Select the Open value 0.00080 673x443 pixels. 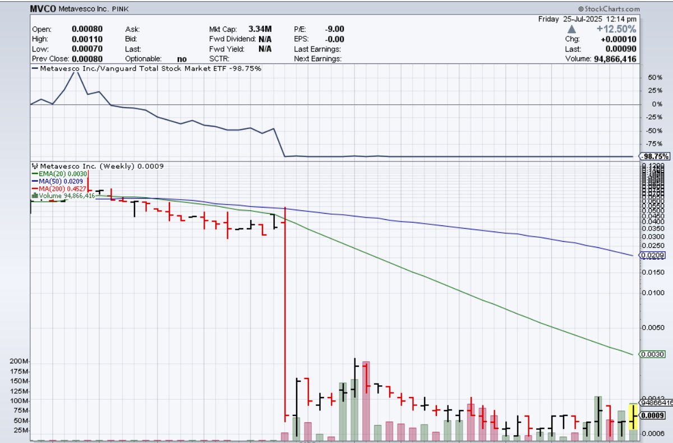pos(87,29)
